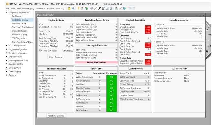Viewport: 223px width, 125px height.
Task: Click the Oil Pressure row in Sensor State
Action: [x=96, y=95]
